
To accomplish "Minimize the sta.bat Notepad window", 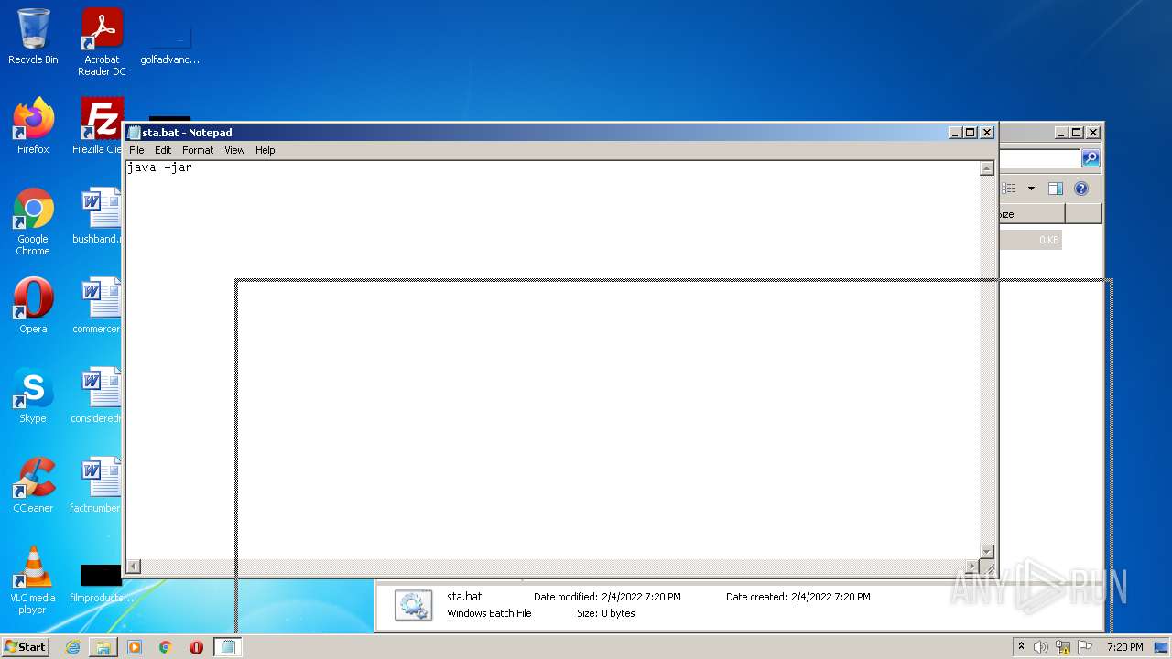I will (955, 133).
